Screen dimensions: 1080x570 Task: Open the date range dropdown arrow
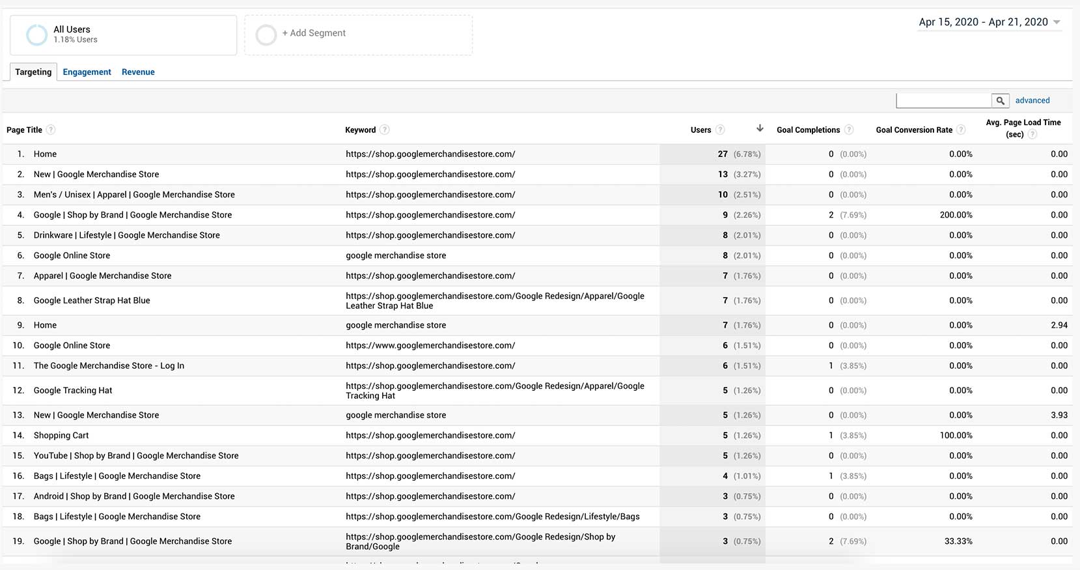click(x=1057, y=22)
